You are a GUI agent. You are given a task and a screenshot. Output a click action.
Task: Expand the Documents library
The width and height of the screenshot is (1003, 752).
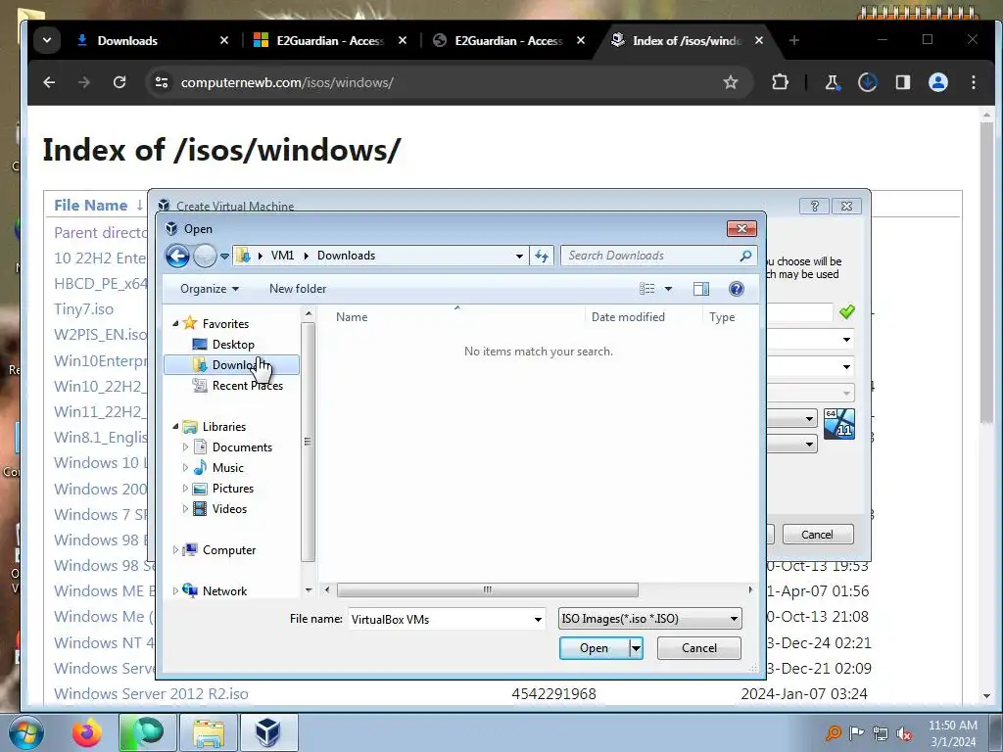tap(185, 446)
